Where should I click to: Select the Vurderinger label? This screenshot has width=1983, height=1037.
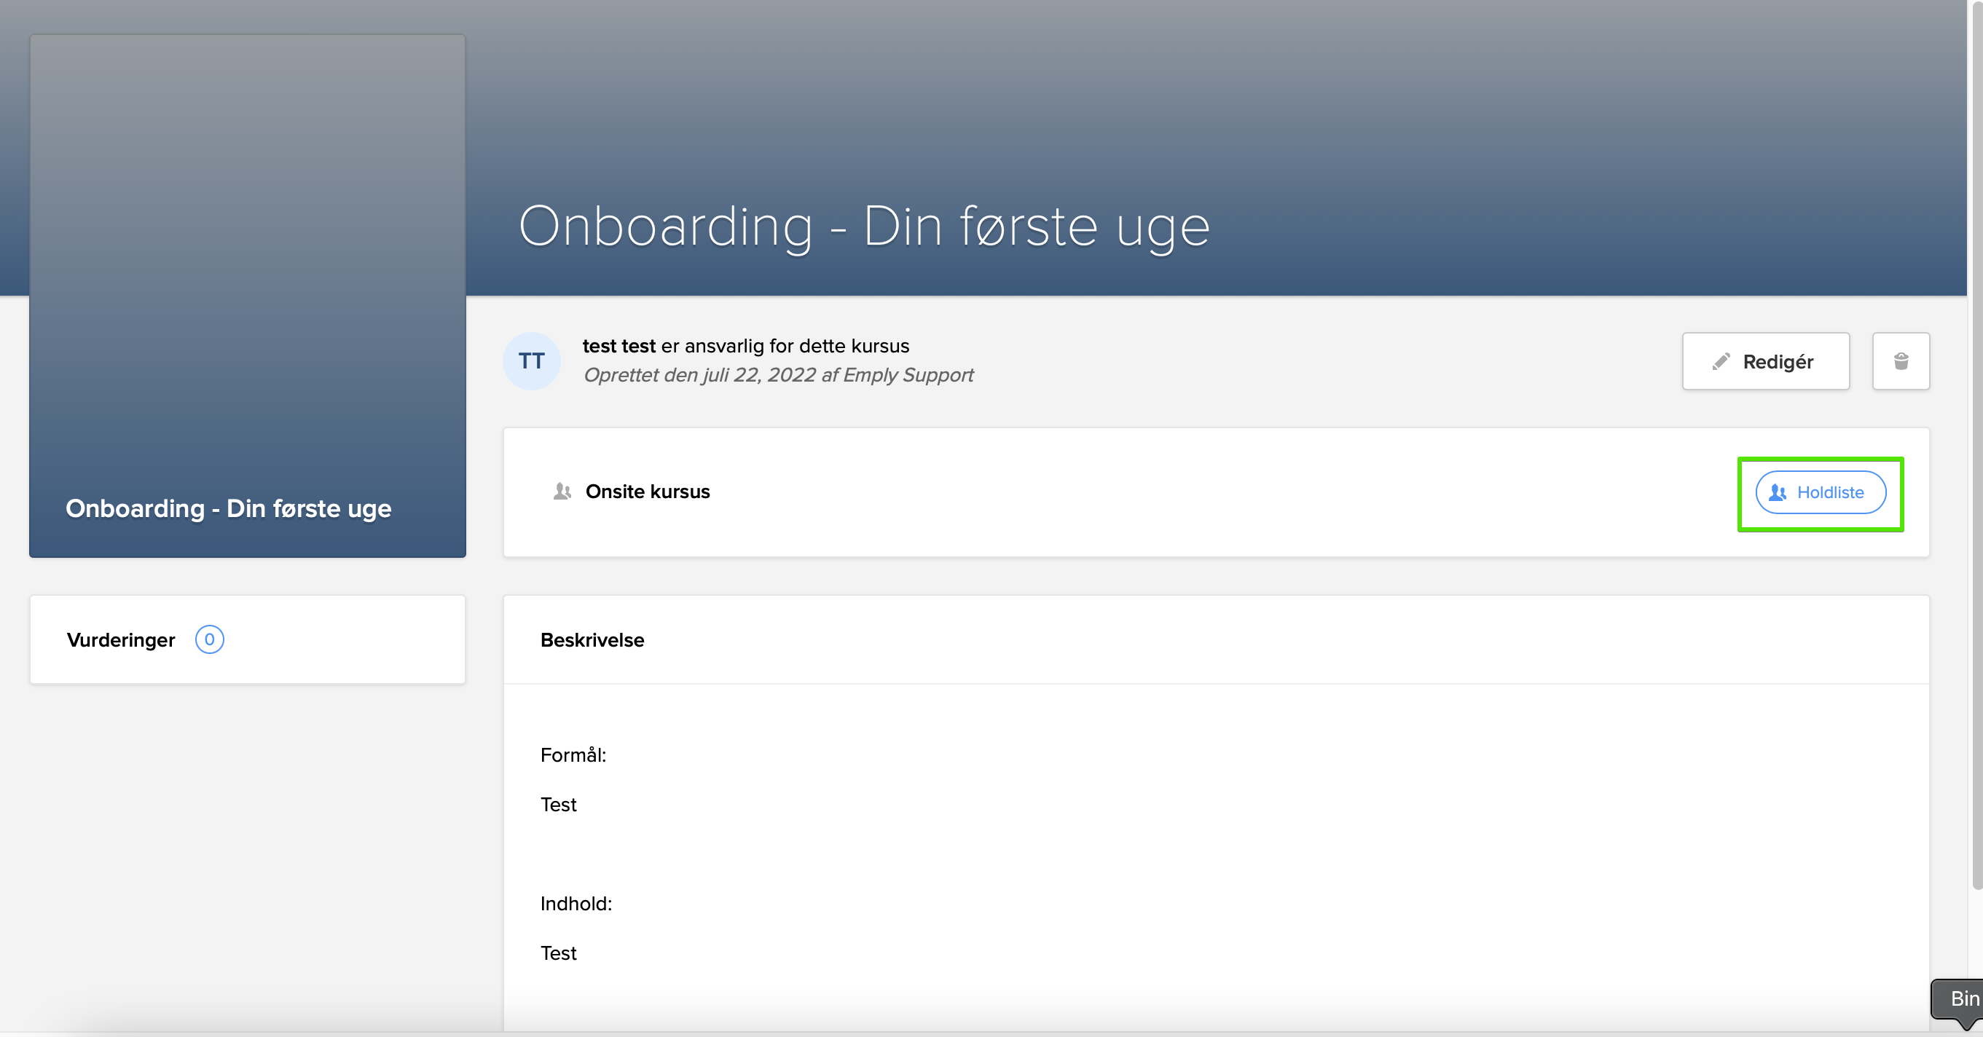121,640
